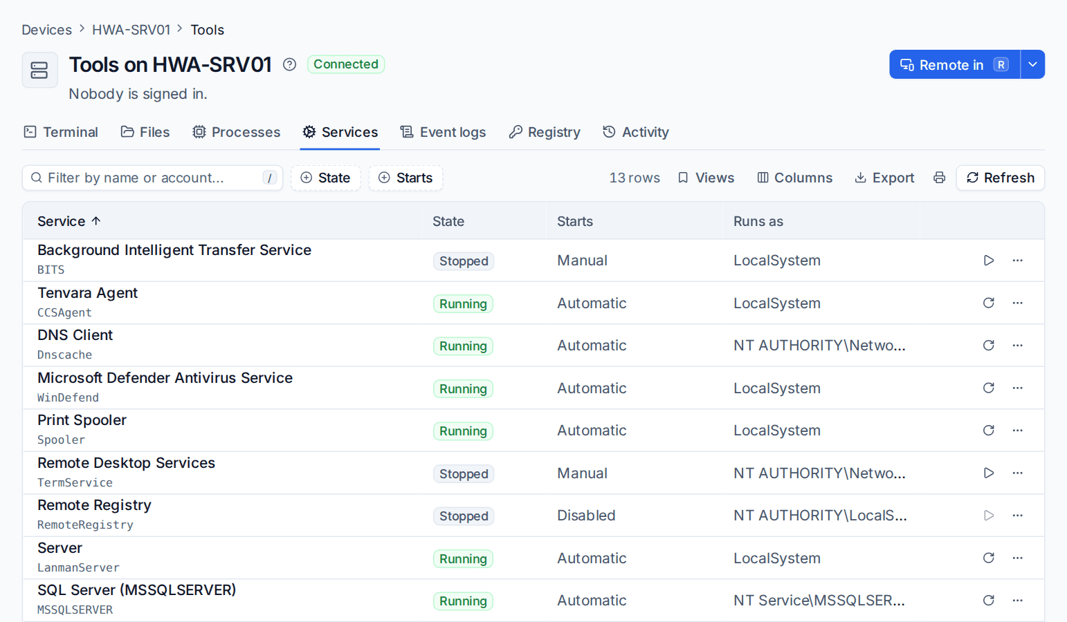This screenshot has height=622, width=1067.
Task: Open more actions for Server row
Action: click(1017, 558)
